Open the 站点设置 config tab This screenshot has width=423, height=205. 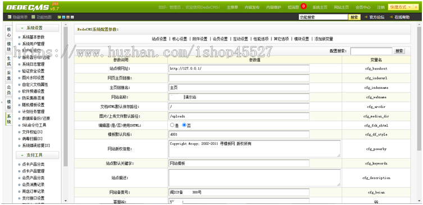[x=159, y=39]
